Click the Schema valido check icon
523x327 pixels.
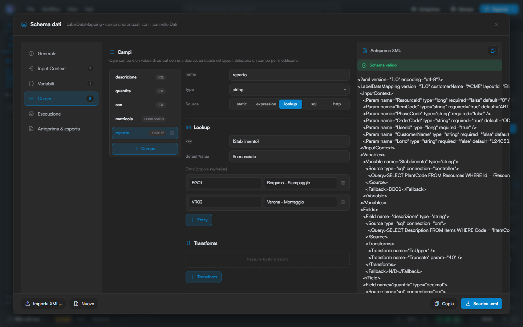364,65
